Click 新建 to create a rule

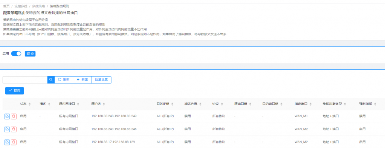tap(82, 80)
